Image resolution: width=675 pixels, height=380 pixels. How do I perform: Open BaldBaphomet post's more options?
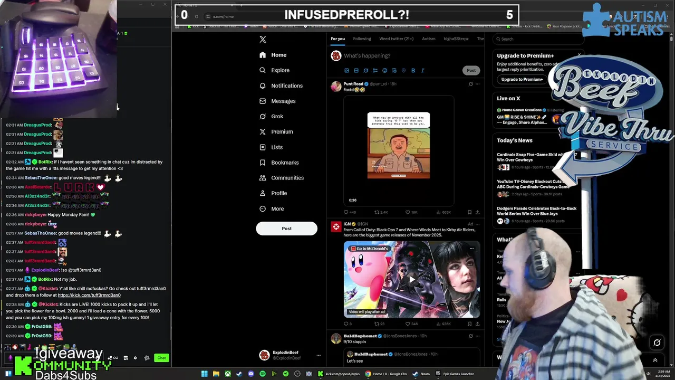pyautogui.click(x=478, y=336)
